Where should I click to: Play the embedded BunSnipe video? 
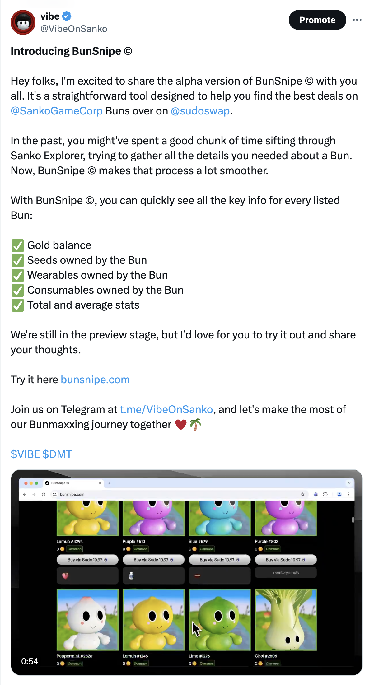point(187,572)
